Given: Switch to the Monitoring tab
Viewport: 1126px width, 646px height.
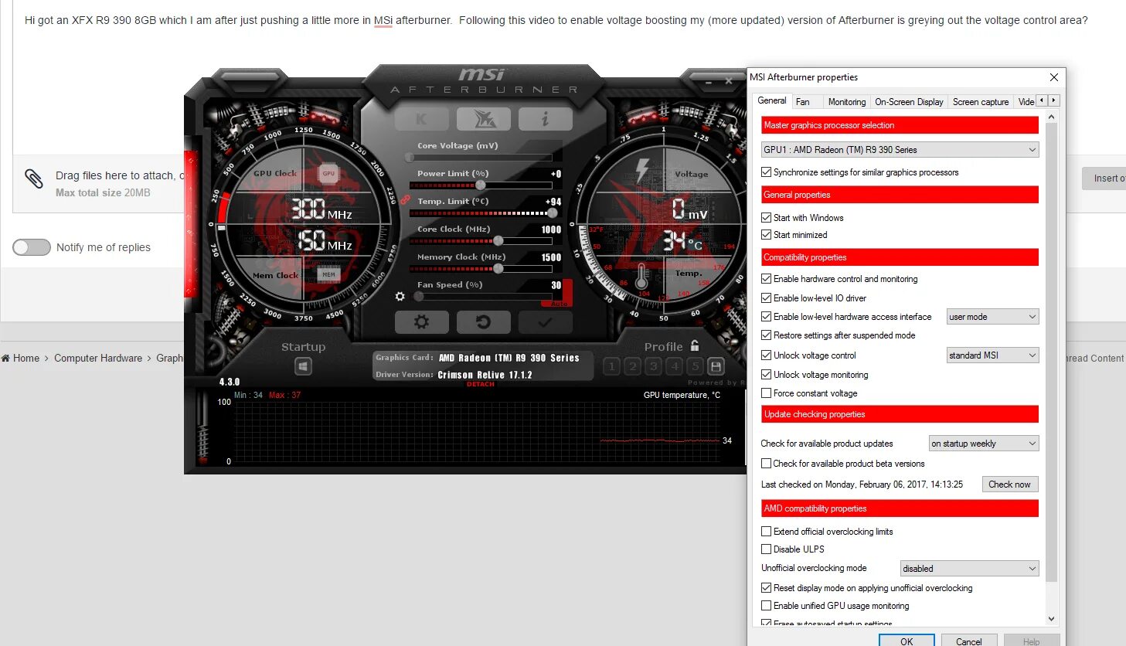Looking at the screenshot, I should pyautogui.click(x=847, y=102).
